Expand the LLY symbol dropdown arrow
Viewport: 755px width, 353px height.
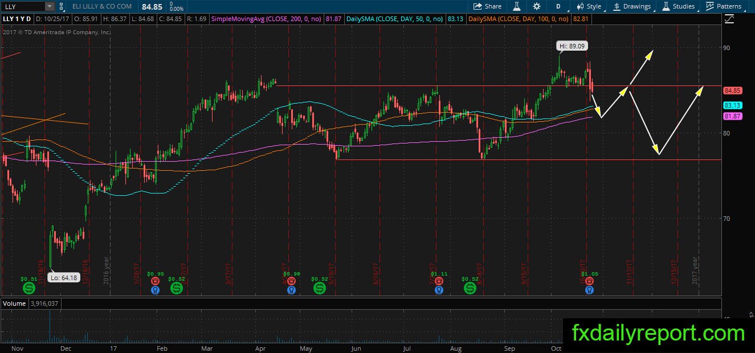[x=50, y=6]
